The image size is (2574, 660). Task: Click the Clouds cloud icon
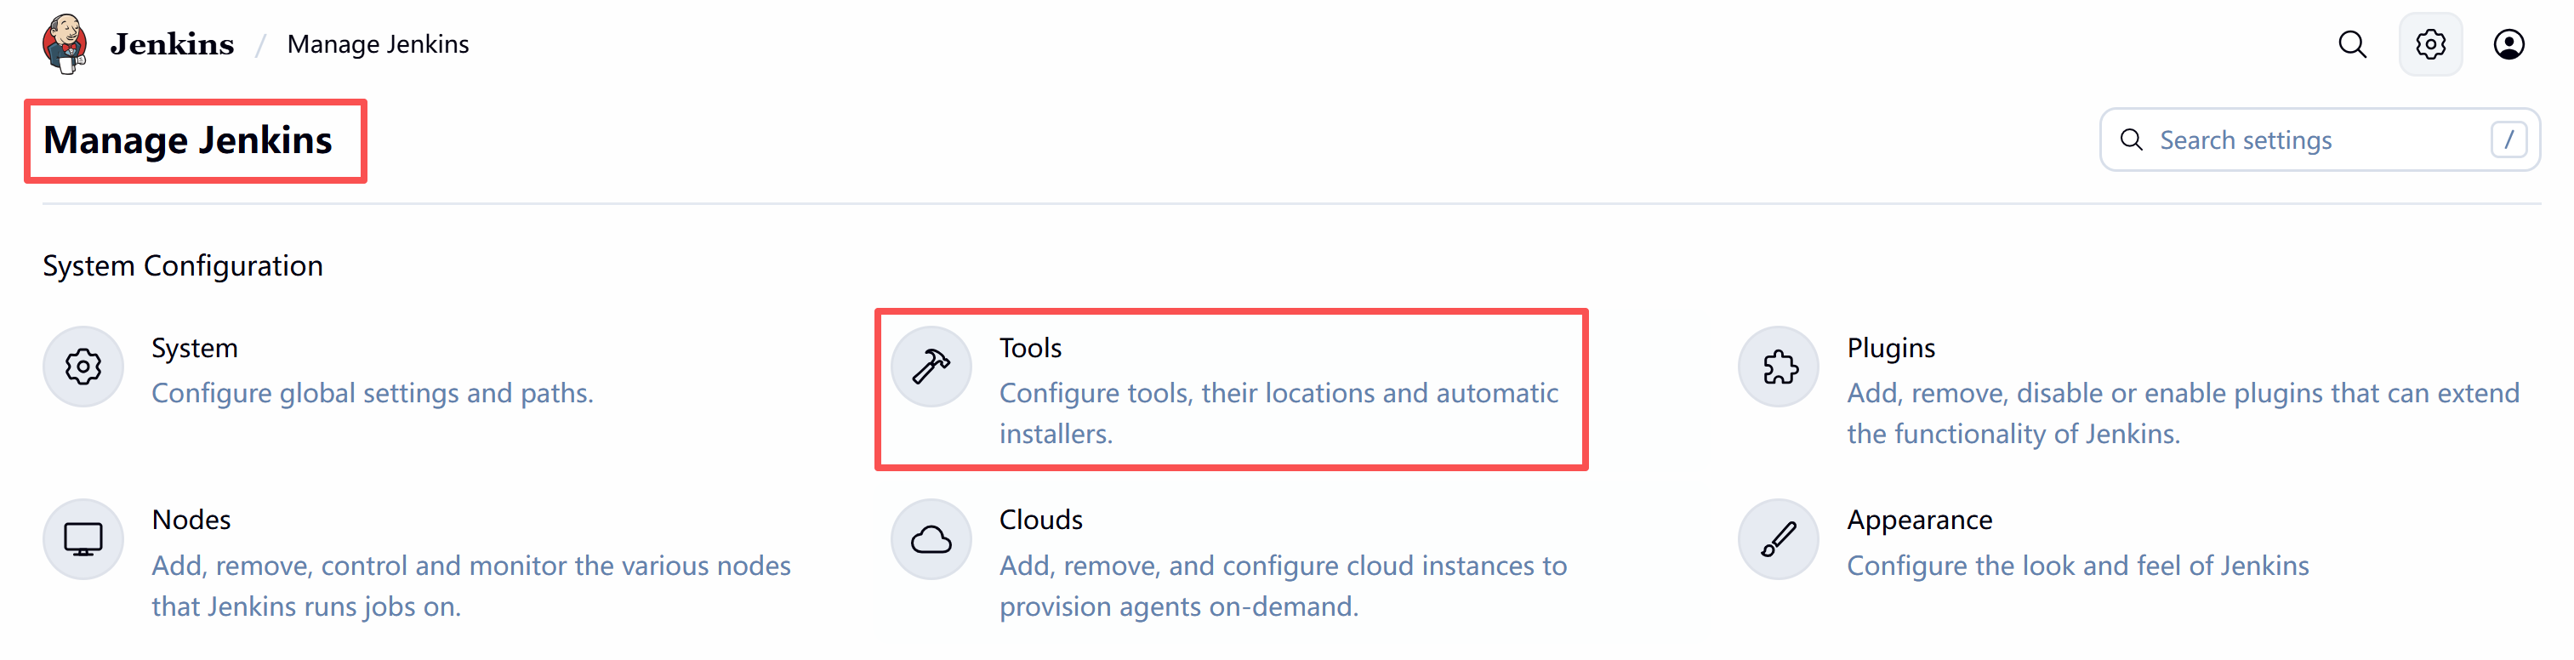click(931, 539)
